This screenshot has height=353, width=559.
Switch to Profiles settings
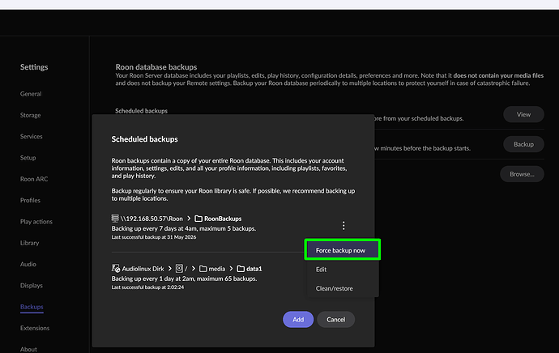[x=30, y=200]
